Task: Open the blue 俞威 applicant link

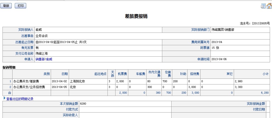Action: tap(49, 59)
